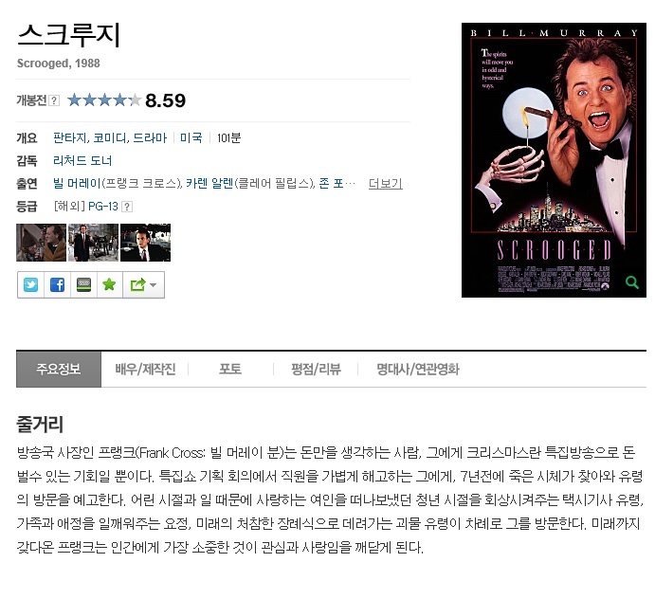Select the 평점/리뷰 tab

point(316,370)
